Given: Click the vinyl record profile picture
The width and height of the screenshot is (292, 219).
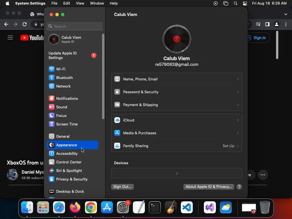Looking at the screenshot, I should [177, 39].
